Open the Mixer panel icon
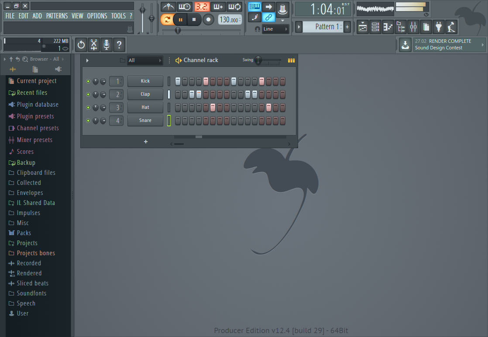The height and width of the screenshot is (337, 488). point(412,27)
